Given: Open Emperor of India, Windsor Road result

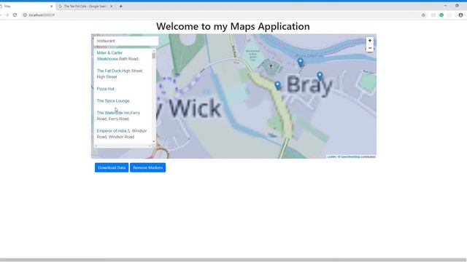Looking at the screenshot, I should coord(122,134).
